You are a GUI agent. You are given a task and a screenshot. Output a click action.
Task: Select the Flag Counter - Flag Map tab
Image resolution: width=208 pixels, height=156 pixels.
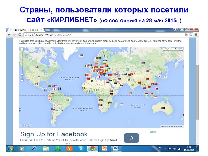25,30
